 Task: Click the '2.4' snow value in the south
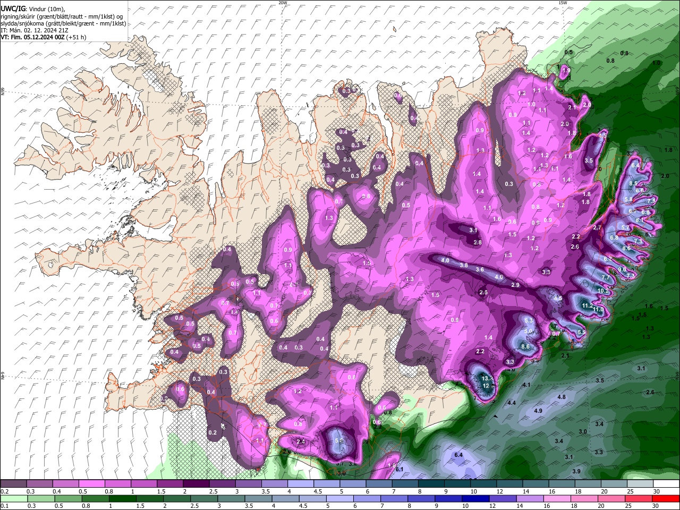[301, 441]
